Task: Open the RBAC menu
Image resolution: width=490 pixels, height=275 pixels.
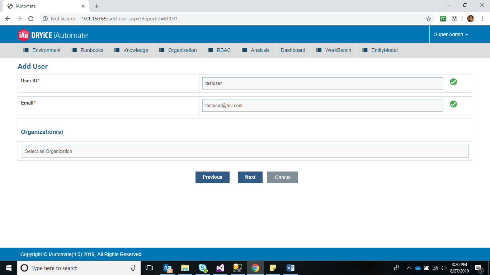Action: point(219,50)
